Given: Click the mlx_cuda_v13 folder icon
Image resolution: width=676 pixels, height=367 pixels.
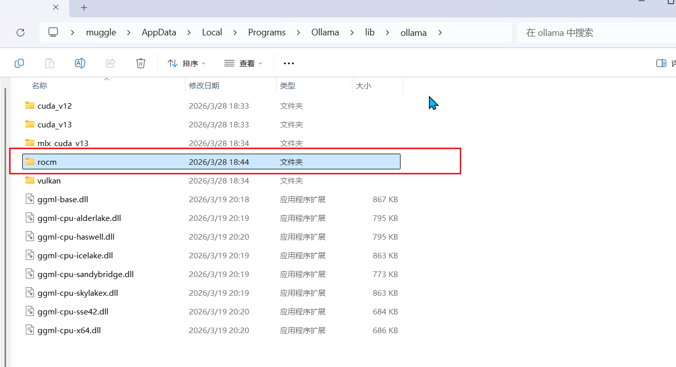Looking at the screenshot, I should pos(30,143).
